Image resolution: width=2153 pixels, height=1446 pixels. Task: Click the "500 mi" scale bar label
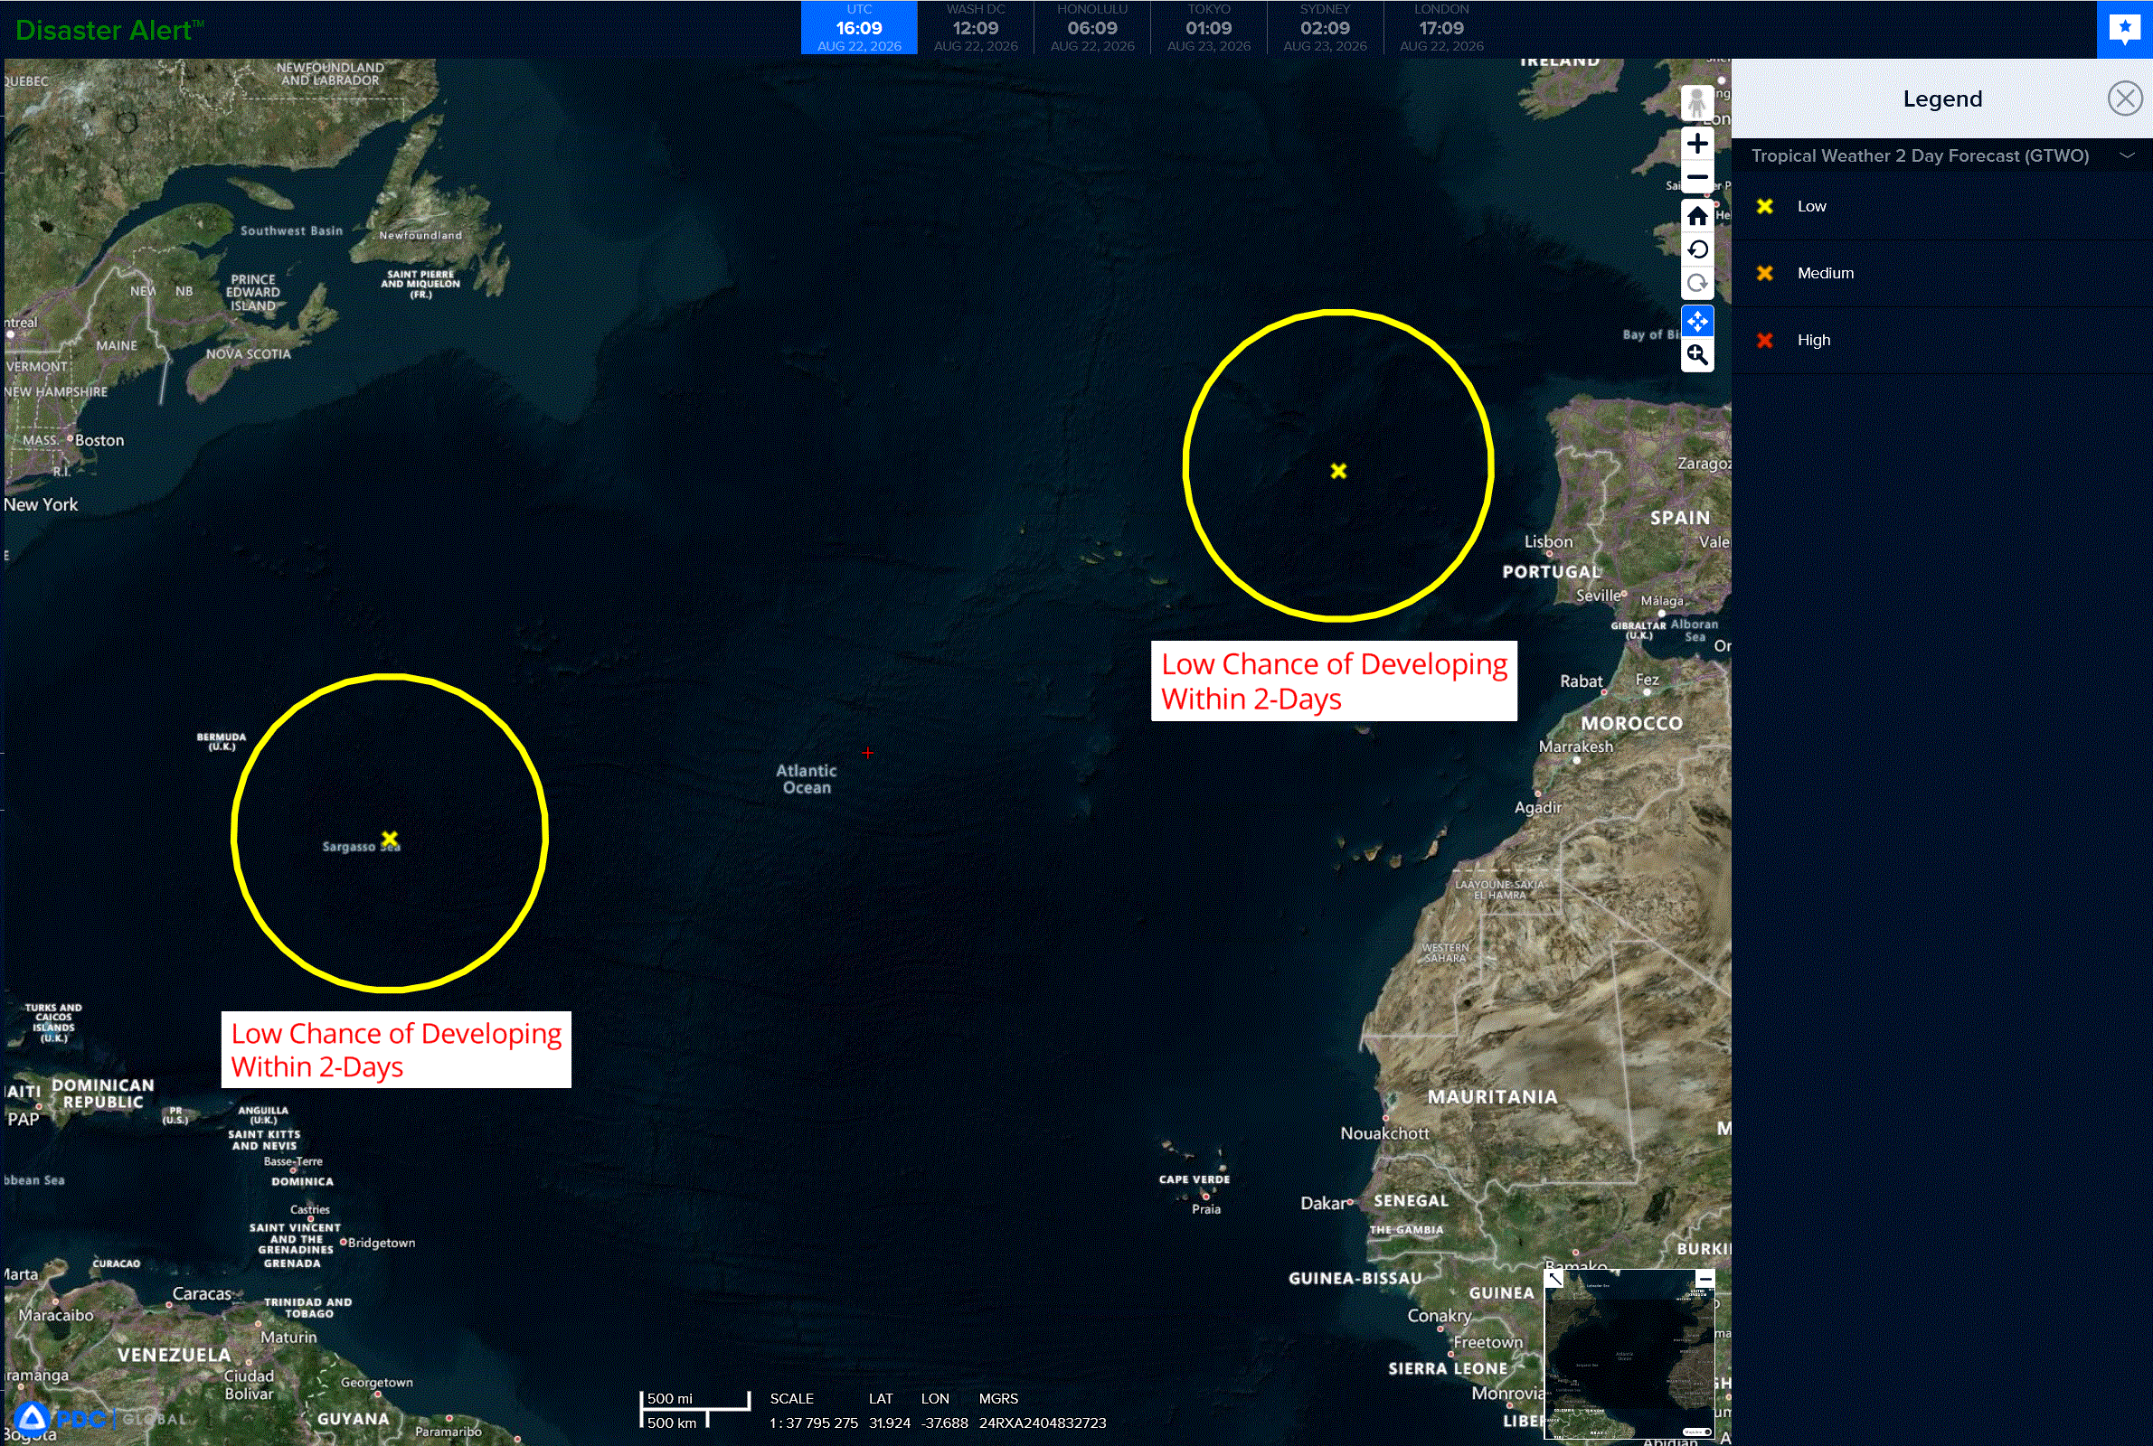coord(670,1398)
